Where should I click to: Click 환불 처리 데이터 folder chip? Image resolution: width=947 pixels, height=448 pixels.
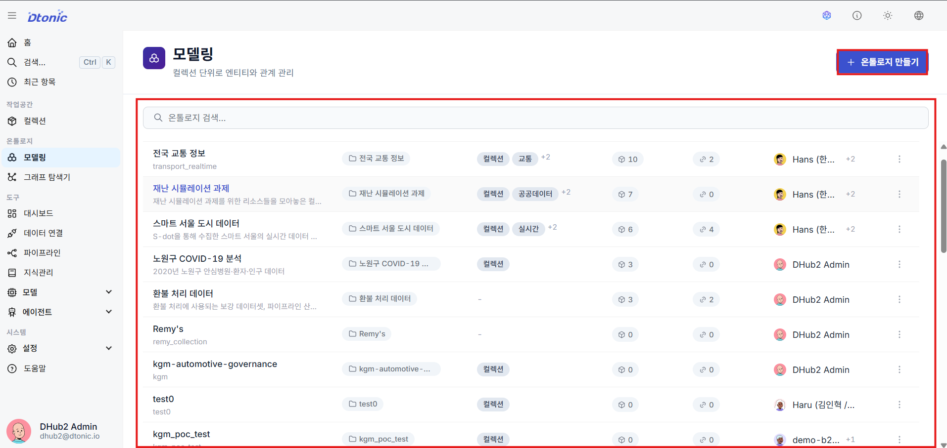[379, 299]
